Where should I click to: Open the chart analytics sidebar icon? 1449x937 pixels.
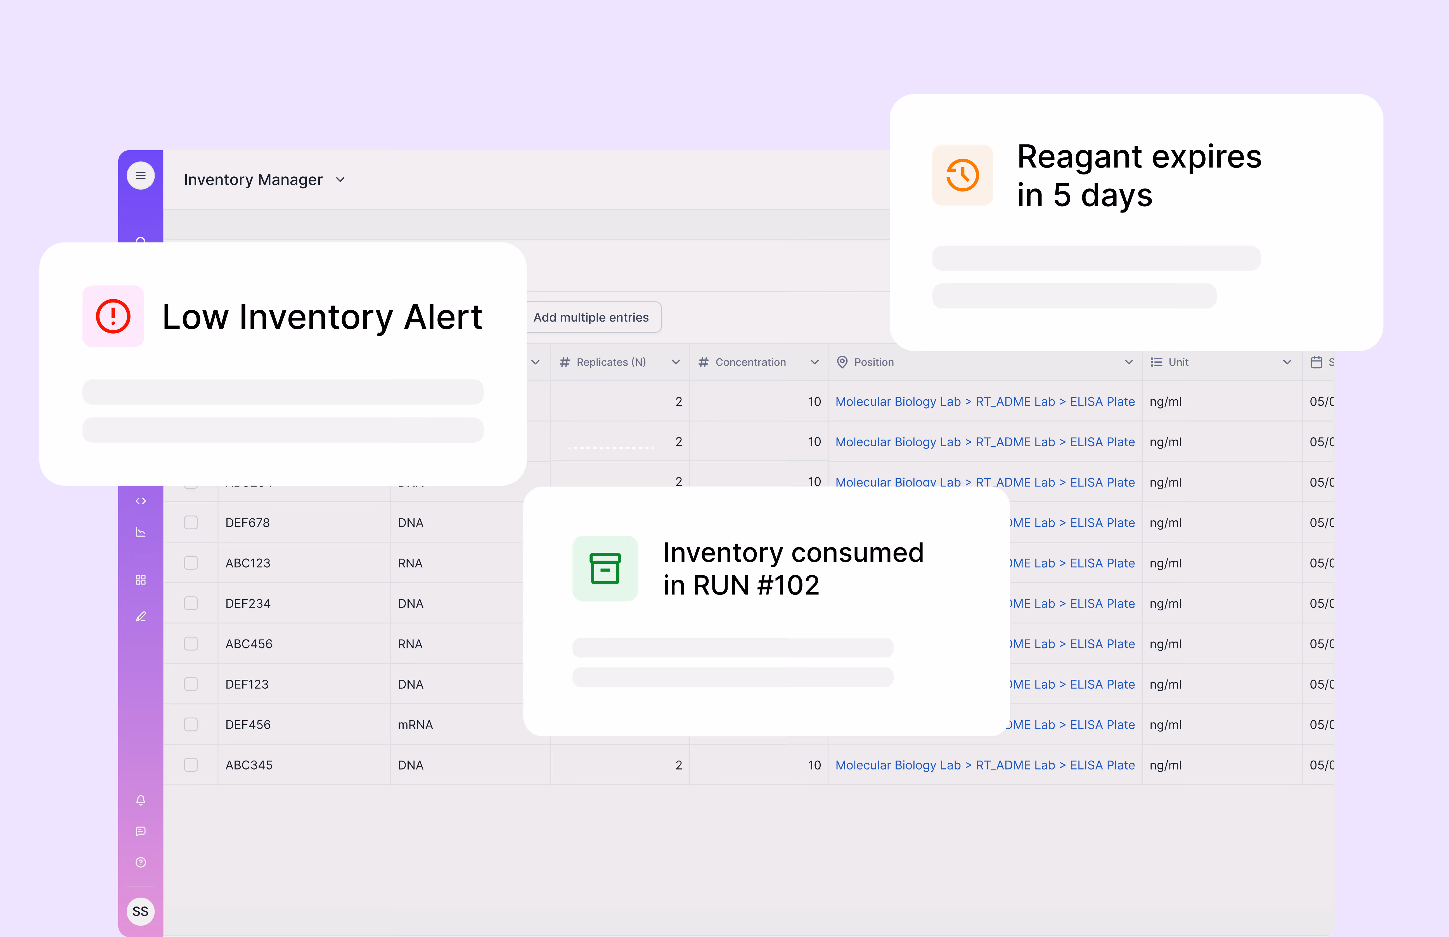point(141,532)
